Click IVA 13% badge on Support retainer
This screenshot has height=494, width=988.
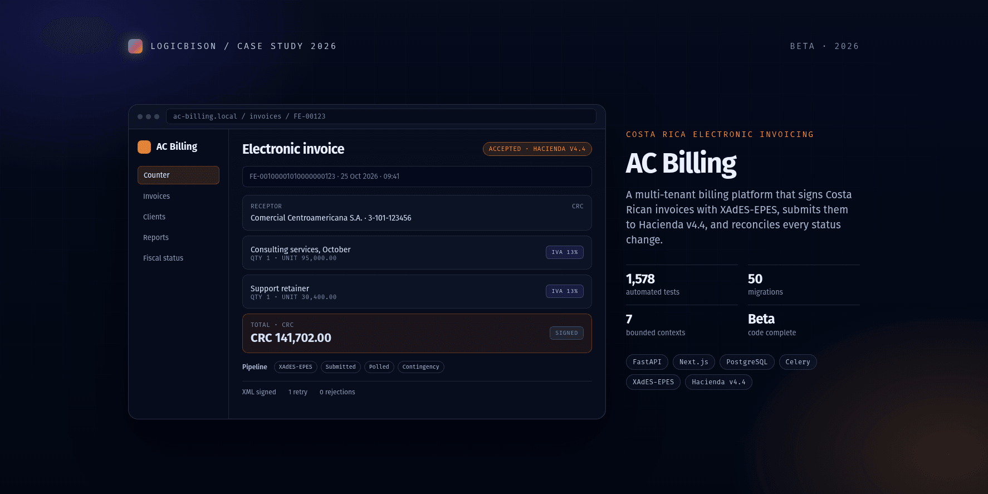565,291
